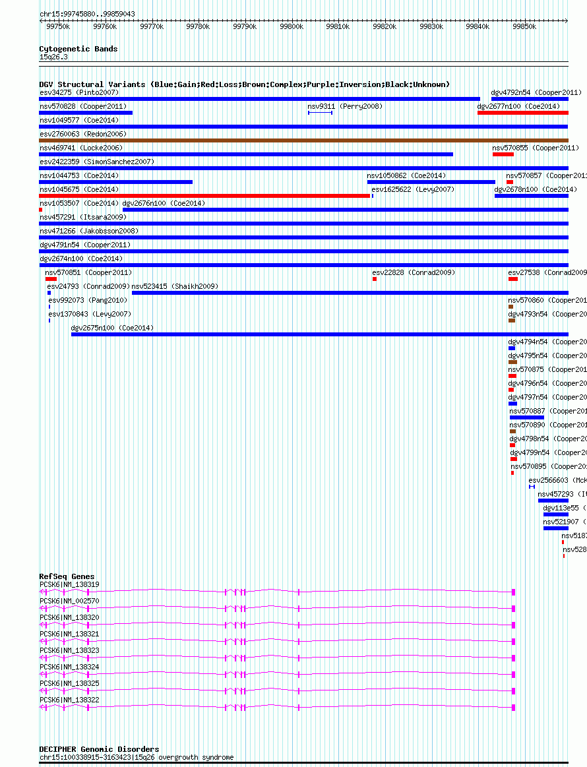This screenshot has width=587, height=767.
Task: Open esv1370843 (Levy2007) label
Action: [90, 314]
